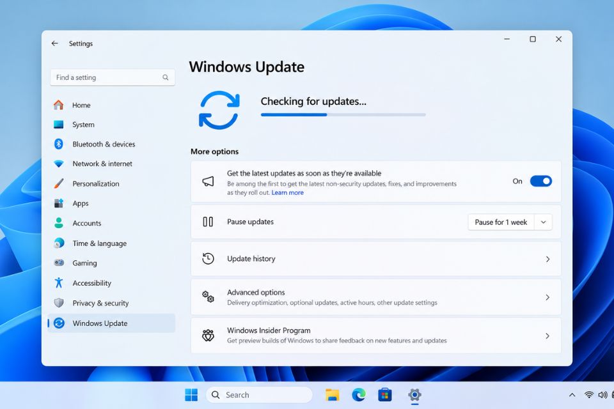
Task: Click the update checking progress bar
Action: pos(343,114)
